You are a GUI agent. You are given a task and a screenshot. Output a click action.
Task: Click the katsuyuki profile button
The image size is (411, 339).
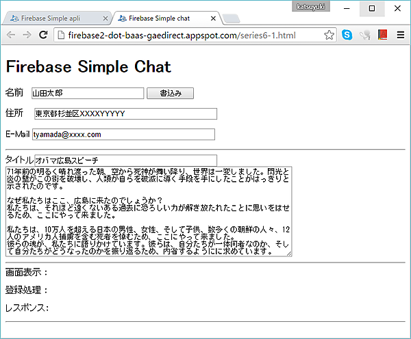coord(311,7)
